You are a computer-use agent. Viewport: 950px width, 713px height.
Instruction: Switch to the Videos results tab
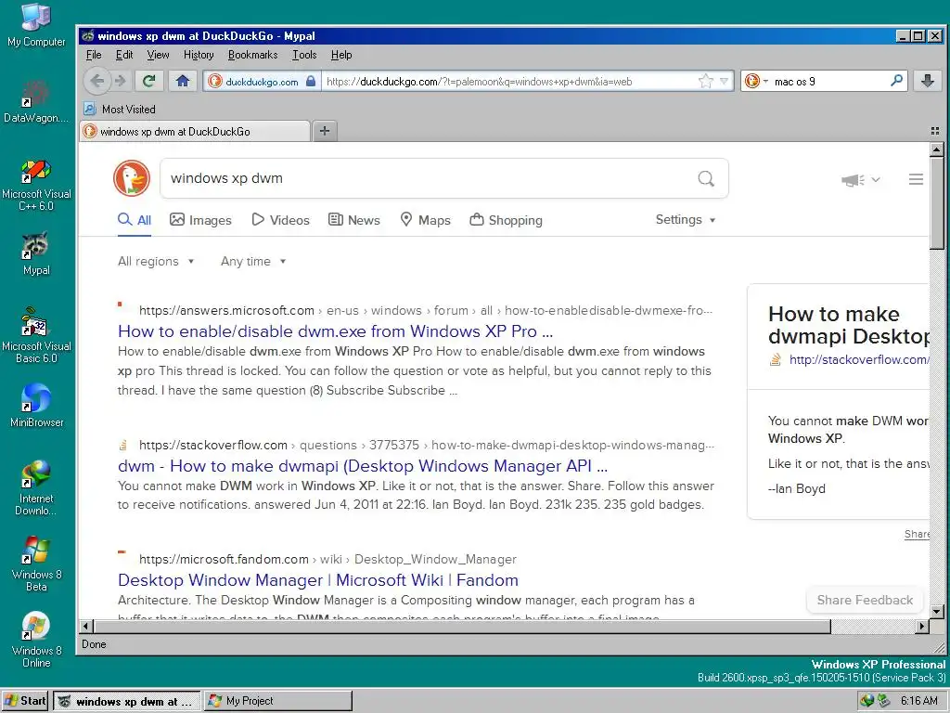280,220
